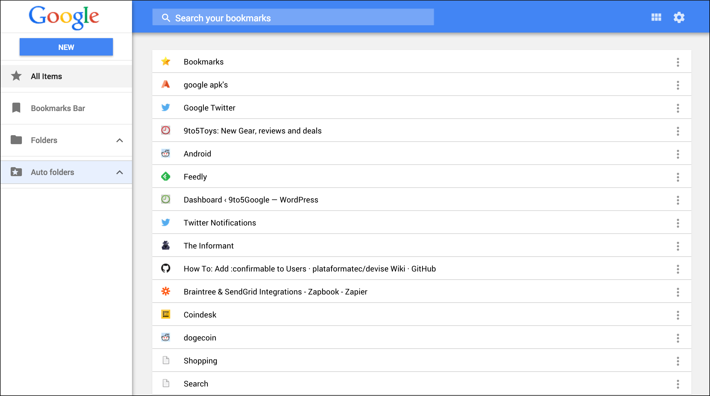Open the Google apps grid icon
Image resolution: width=710 pixels, height=396 pixels.
click(656, 17)
